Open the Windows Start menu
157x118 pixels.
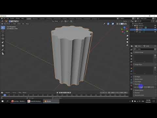point(2,101)
